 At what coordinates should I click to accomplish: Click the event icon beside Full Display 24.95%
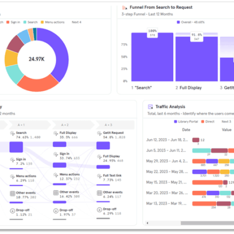click(x=99, y=157)
